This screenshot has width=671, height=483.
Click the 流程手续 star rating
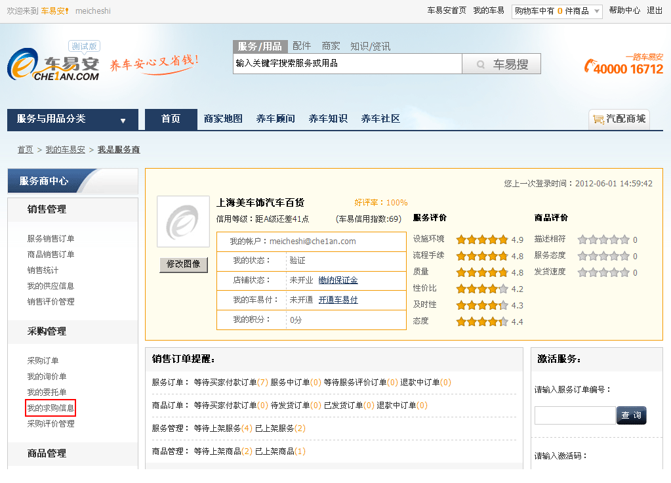click(x=482, y=256)
